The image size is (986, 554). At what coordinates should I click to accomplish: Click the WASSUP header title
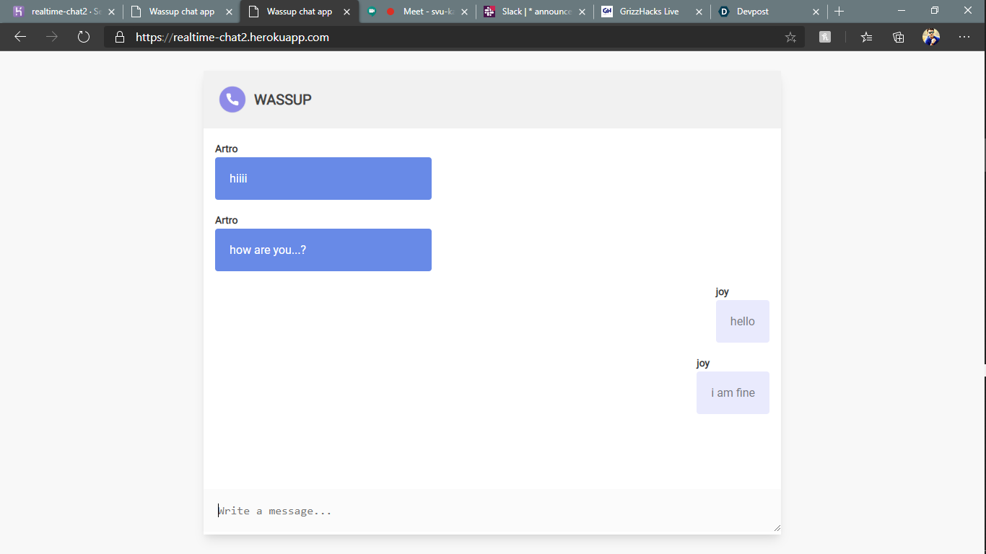pyautogui.click(x=283, y=100)
